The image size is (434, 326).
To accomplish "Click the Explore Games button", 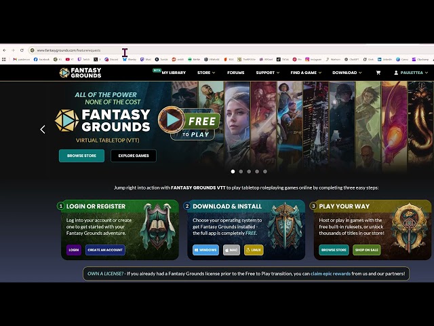I will tap(134, 156).
